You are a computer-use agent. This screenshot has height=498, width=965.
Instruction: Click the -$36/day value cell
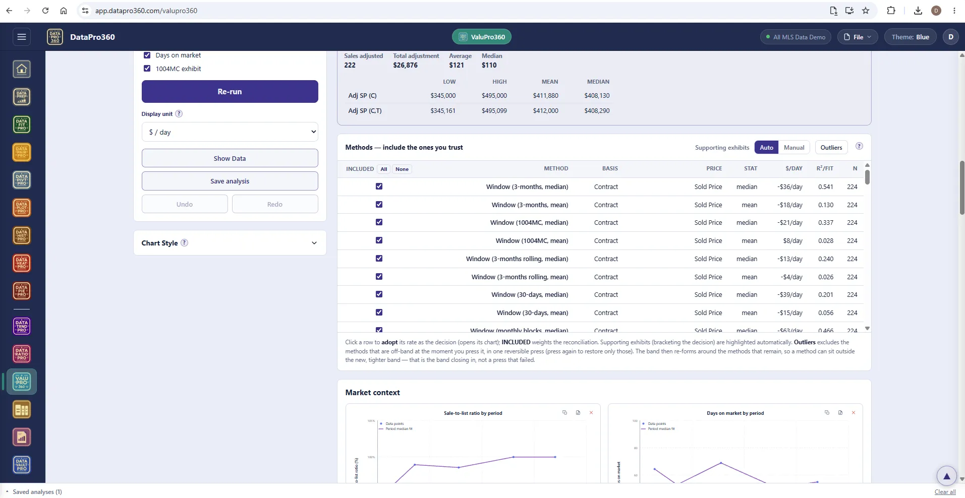pyautogui.click(x=789, y=186)
